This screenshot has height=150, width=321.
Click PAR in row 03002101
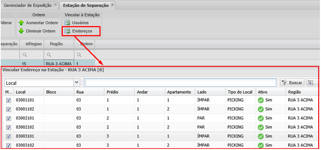point(201,118)
